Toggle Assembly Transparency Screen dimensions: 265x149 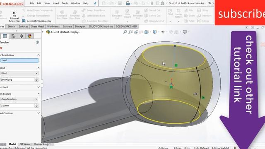pyautogui.click(x=37, y=21)
